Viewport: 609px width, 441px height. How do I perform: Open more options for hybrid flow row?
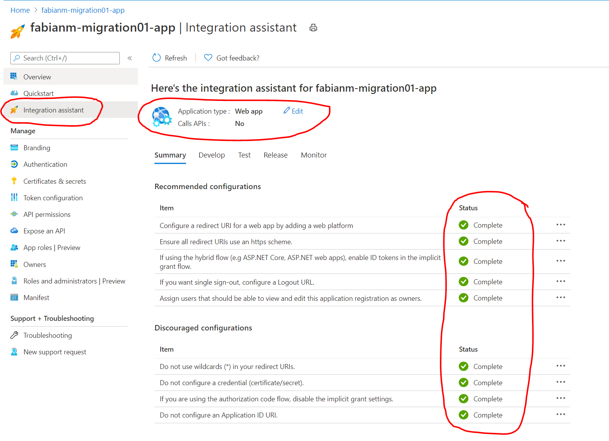(x=560, y=261)
